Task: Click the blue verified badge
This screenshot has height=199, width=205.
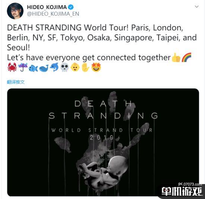Action: click(x=71, y=7)
